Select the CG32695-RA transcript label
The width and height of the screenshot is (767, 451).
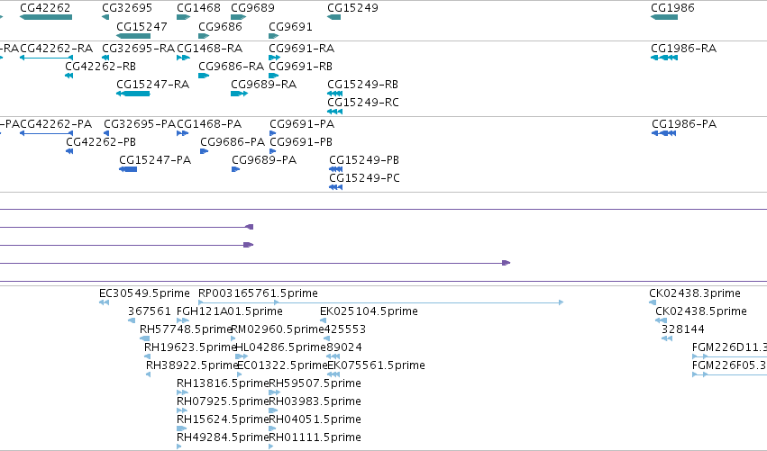139,49
